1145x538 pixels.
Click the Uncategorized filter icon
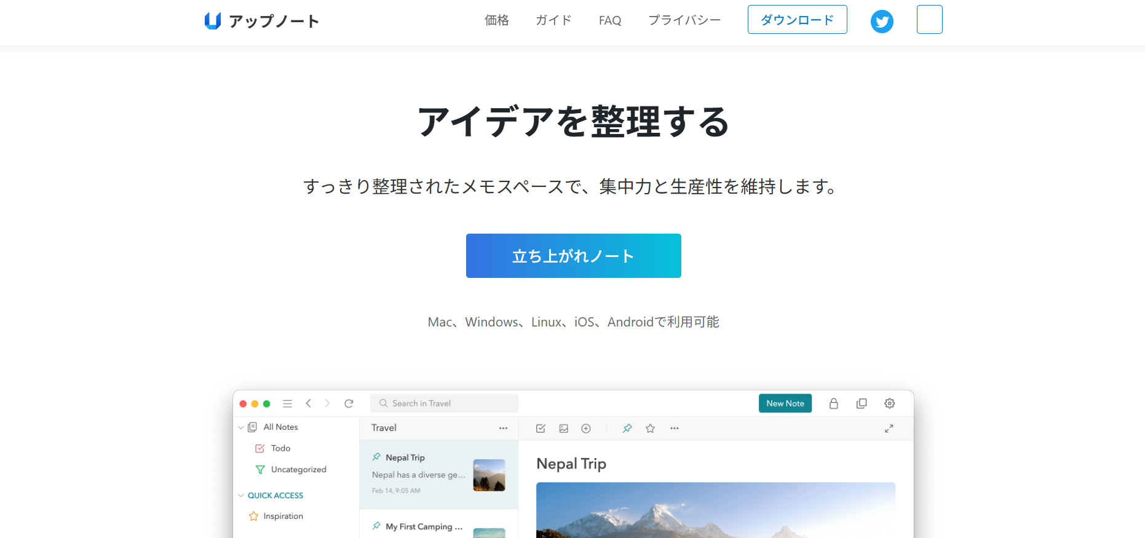coord(260,469)
